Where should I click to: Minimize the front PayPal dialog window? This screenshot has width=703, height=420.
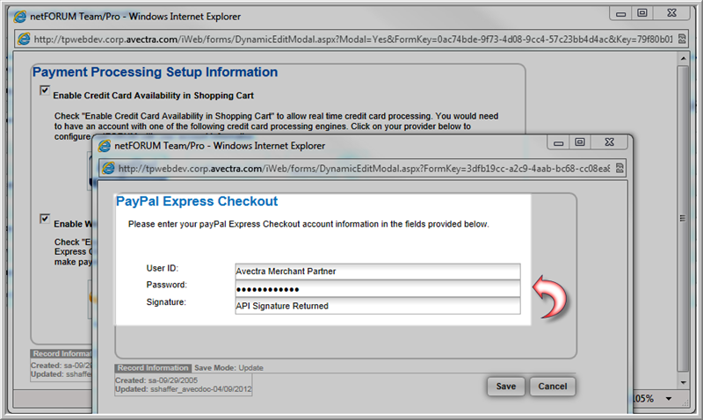tap(558, 143)
